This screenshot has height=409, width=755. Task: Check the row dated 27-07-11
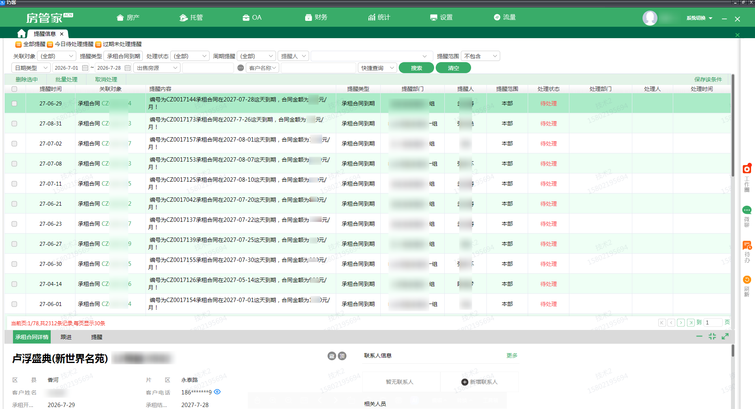coord(15,184)
